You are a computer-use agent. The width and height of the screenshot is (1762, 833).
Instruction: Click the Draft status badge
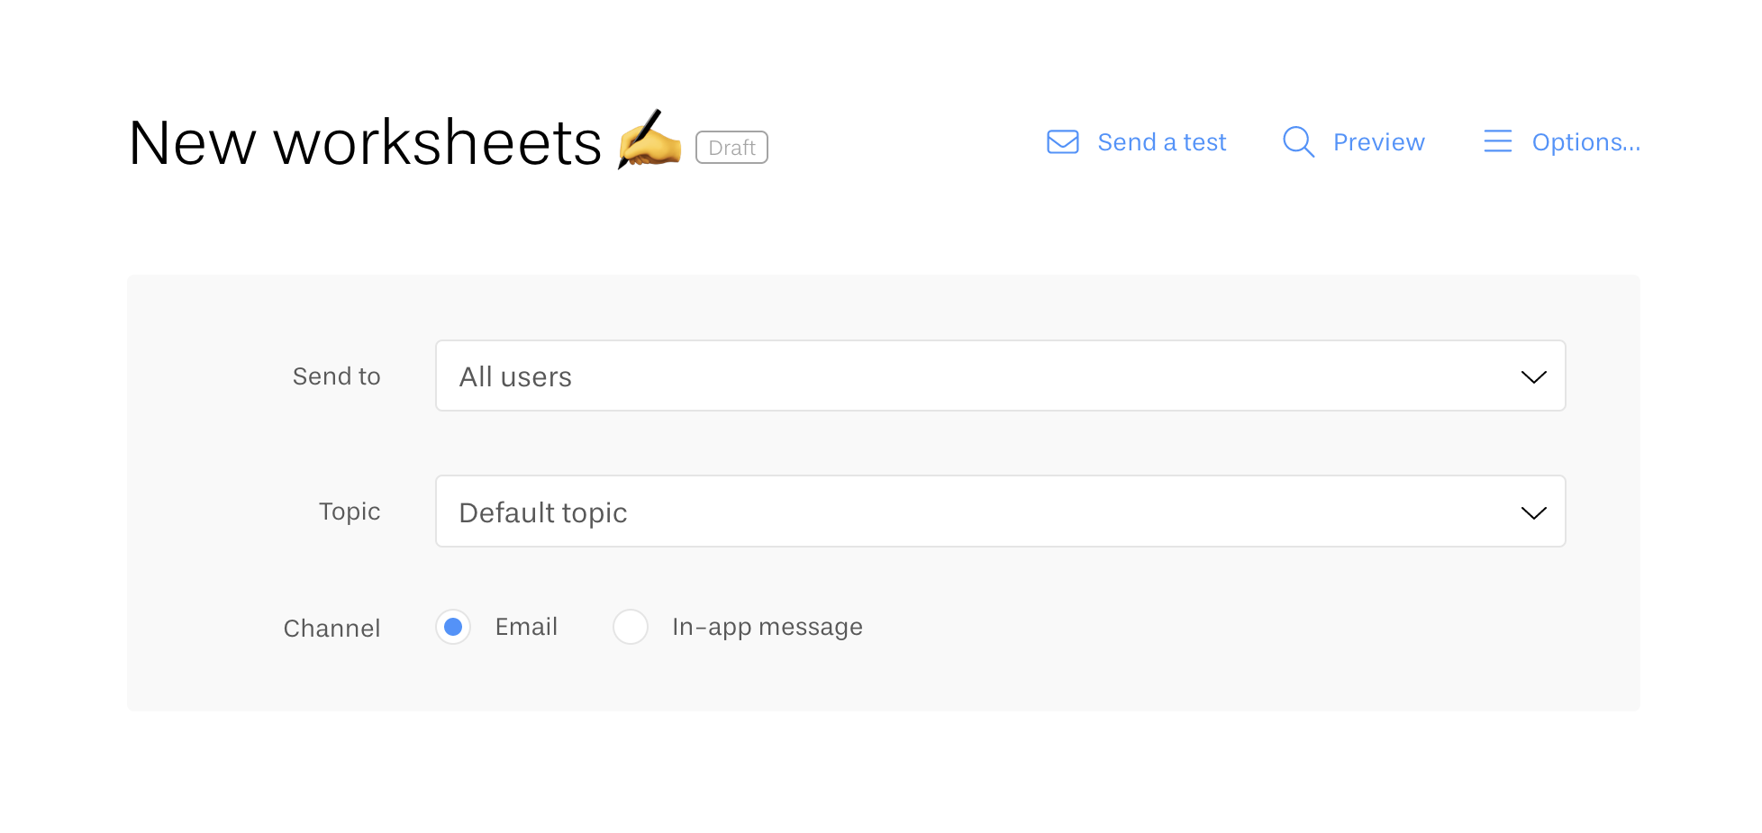pos(731,148)
